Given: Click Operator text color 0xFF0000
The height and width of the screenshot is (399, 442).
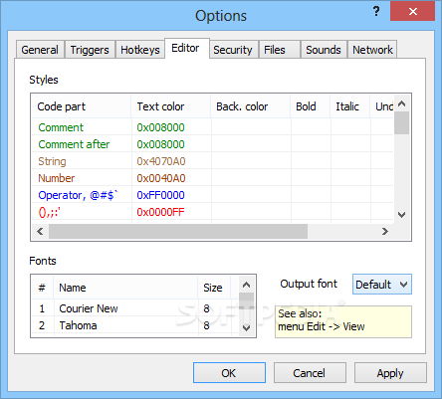Looking at the screenshot, I should 160,195.
